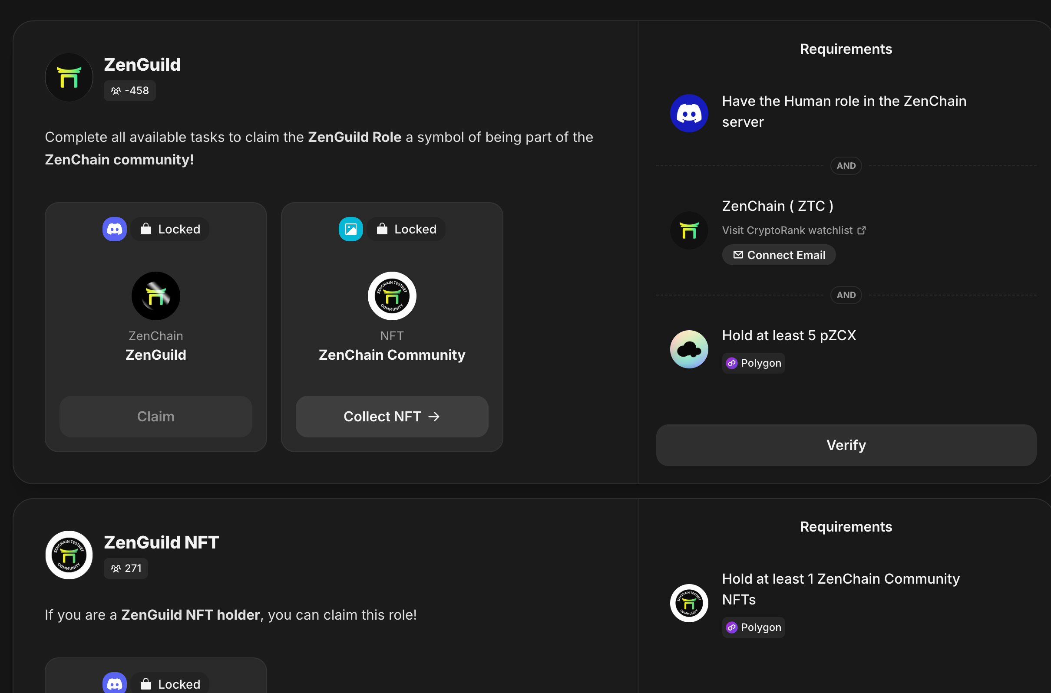This screenshot has width=1051, height=693.
Task: Click the ZenGuild role logo avatar
Action: tap(69, 77)
